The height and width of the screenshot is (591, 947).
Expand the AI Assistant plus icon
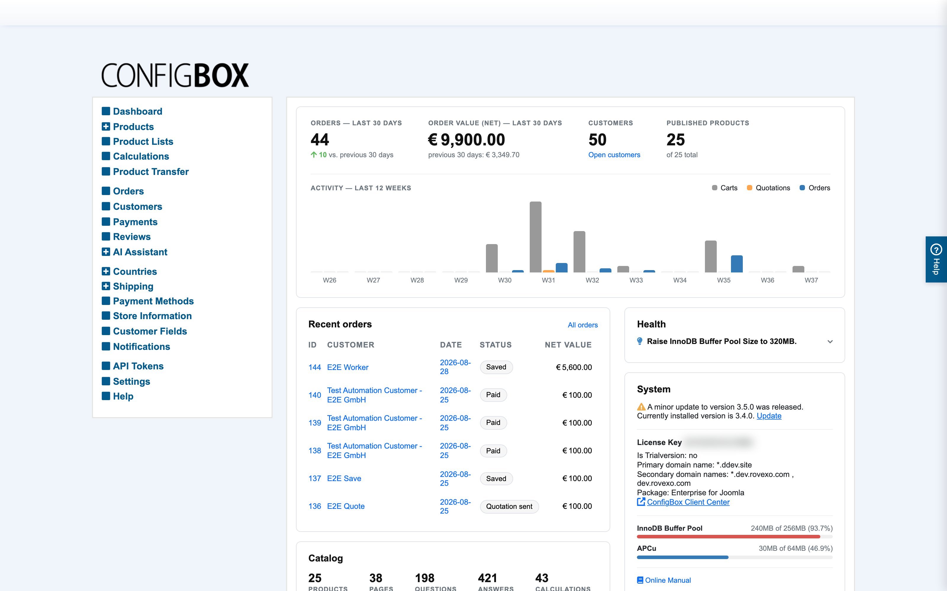(x=106, y=252)
